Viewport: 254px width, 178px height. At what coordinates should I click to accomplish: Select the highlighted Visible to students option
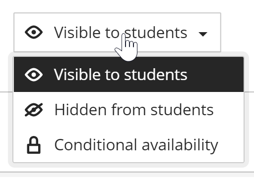(128, 75)
